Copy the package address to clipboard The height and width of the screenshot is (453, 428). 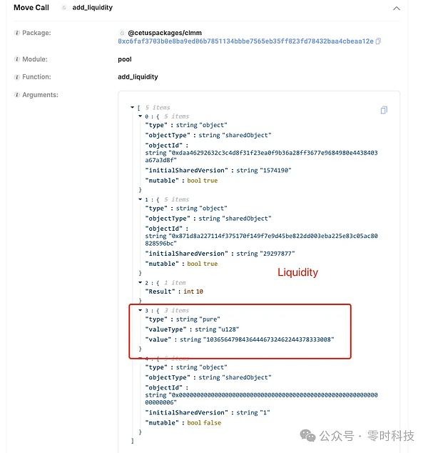tap(378, 41)
